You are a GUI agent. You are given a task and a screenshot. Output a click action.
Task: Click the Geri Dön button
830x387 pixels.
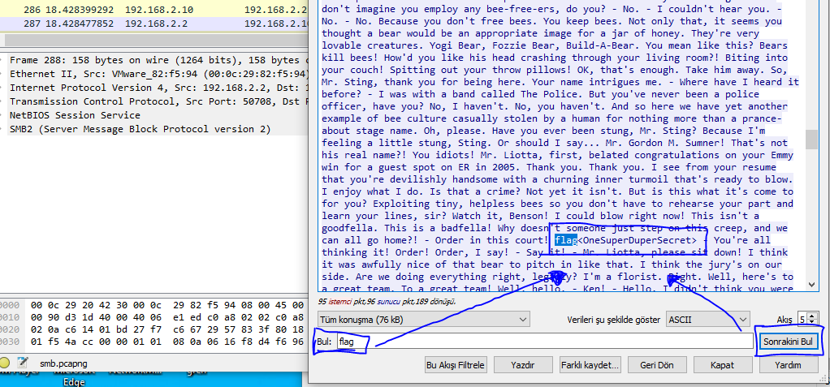click(x=656, y=365)
